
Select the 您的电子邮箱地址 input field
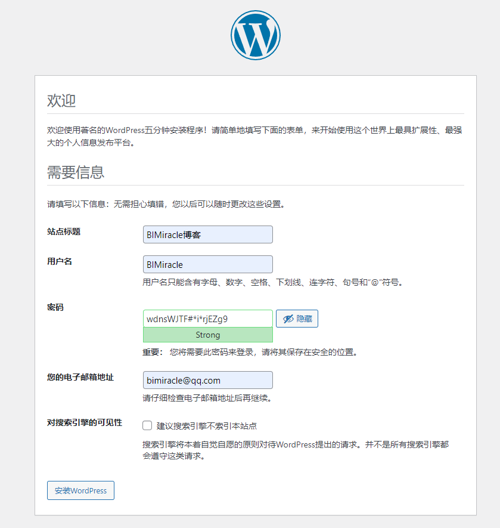click(x=207, y=380)
